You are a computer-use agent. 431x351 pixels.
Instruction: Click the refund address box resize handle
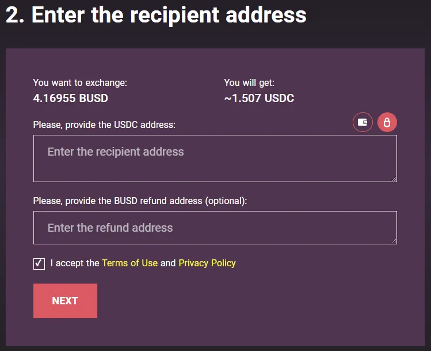[394, 241]
